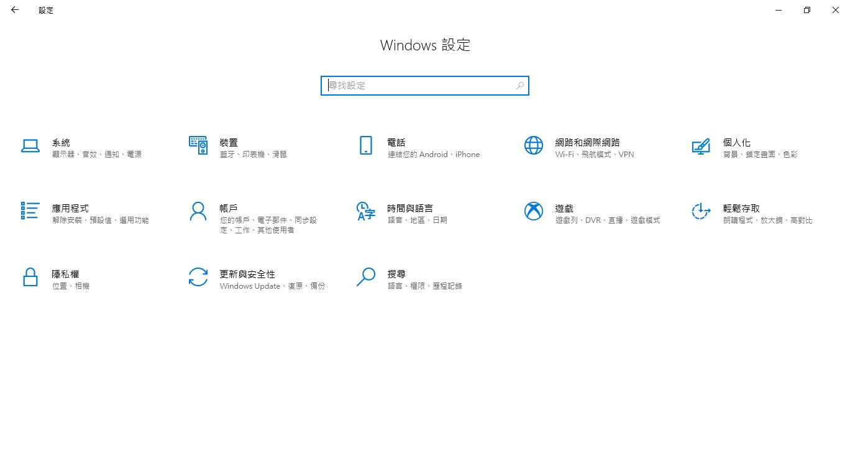Click the '背景、鎖定畫面、色彩' description

pos(761,155)
